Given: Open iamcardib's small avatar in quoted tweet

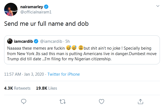Looking at the screenshot, I should (10, 41).
